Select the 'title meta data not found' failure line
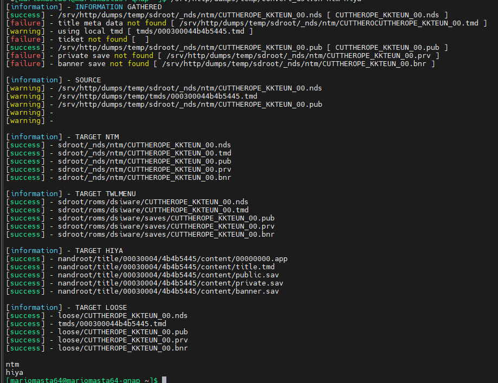This screenshot has width=498, height=383. (x=247, y=23)
